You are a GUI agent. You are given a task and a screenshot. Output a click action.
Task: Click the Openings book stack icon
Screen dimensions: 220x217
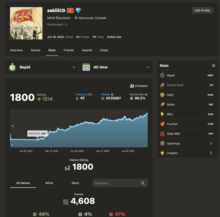pyautogui.click(x=162, y=143)
